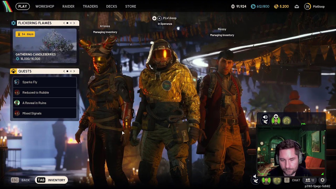Click the Sparks Fly quest portrait icon
Viewport: 336px width, 189px height.
[x=17, y=82]
